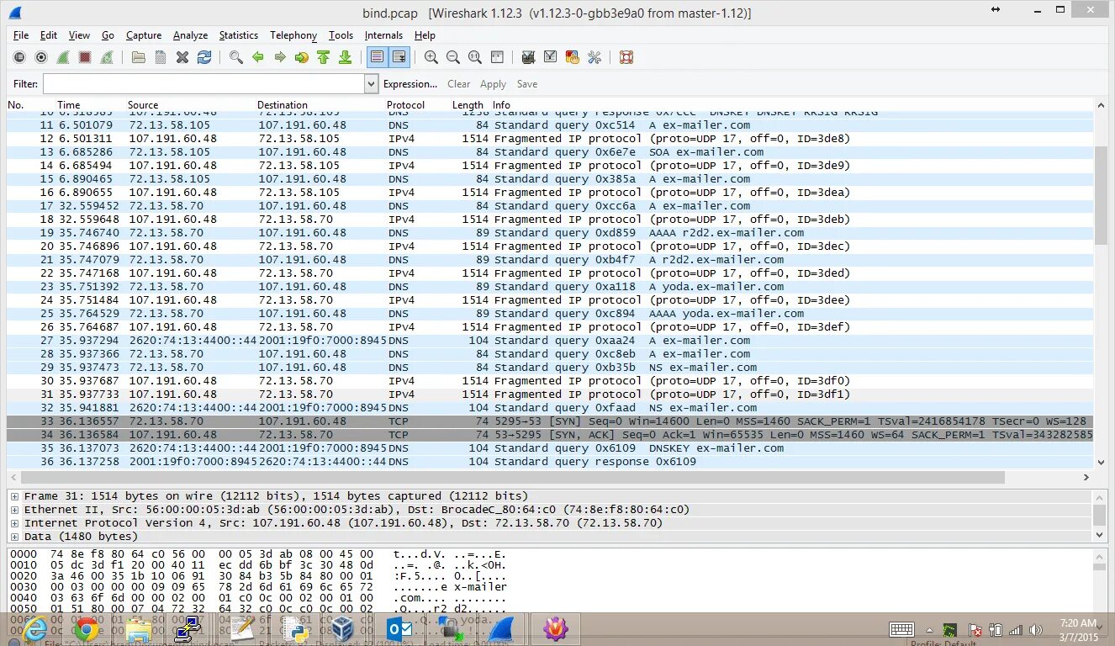Open help lifebuoy icon

(626, 57)
